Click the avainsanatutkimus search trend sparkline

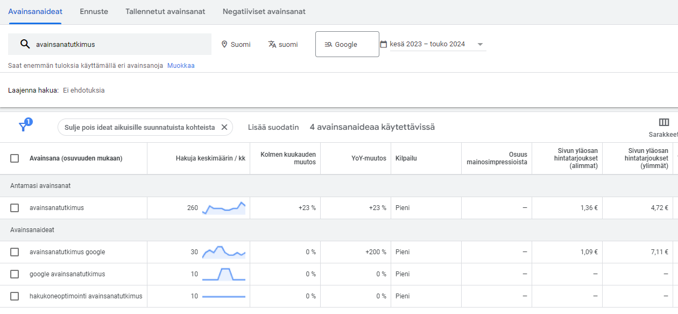pyautogui.click(x=224, y=208)
